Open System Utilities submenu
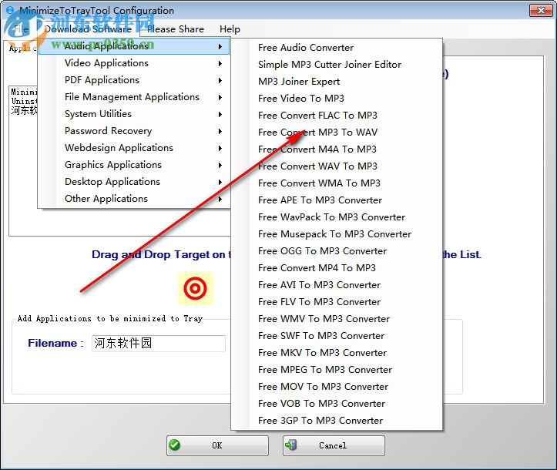 134,114
